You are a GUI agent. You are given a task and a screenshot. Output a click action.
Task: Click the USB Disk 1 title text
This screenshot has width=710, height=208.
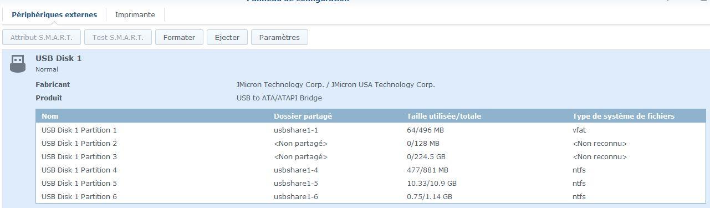point(59,58)
